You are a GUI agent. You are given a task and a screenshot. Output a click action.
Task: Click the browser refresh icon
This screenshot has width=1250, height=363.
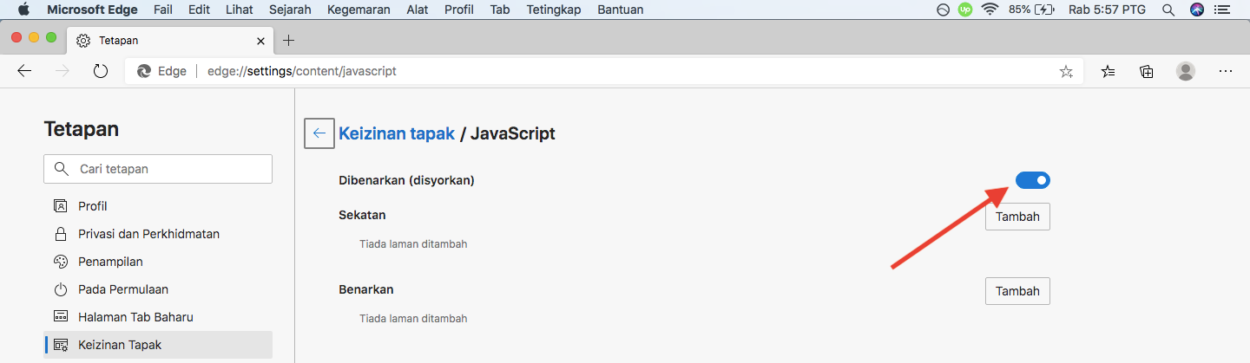tap(100, 72)
